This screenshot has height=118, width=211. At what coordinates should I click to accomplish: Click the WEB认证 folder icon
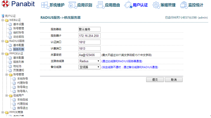7,20
